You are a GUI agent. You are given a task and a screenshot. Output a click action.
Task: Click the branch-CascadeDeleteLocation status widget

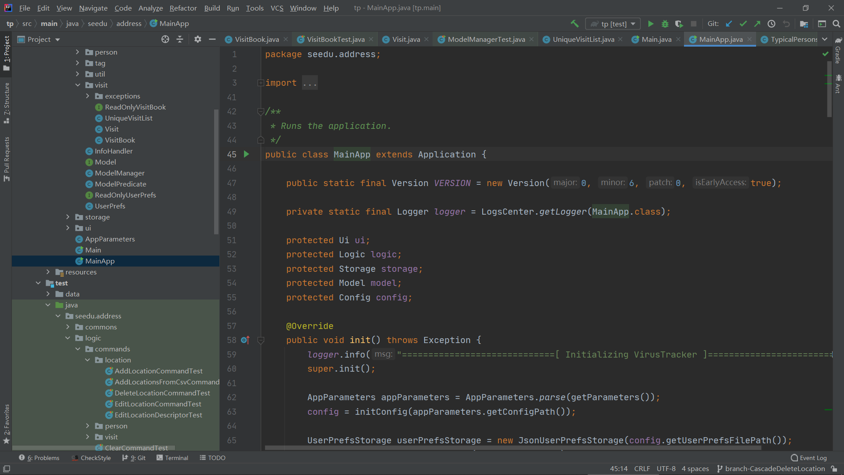pyautogui.click(x=771, y=469)
